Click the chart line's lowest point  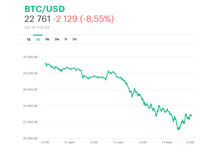[178, 129]
